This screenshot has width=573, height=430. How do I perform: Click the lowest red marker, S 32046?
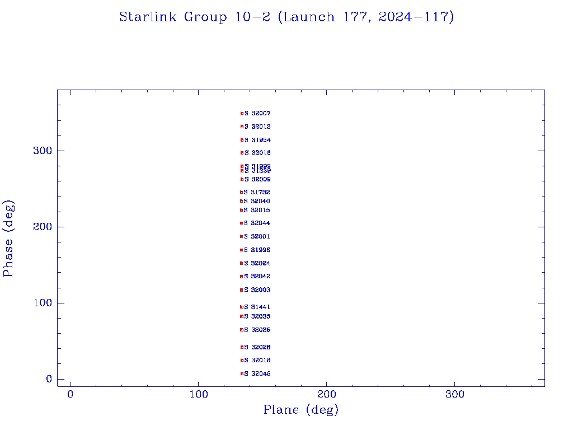click(242, 373)
